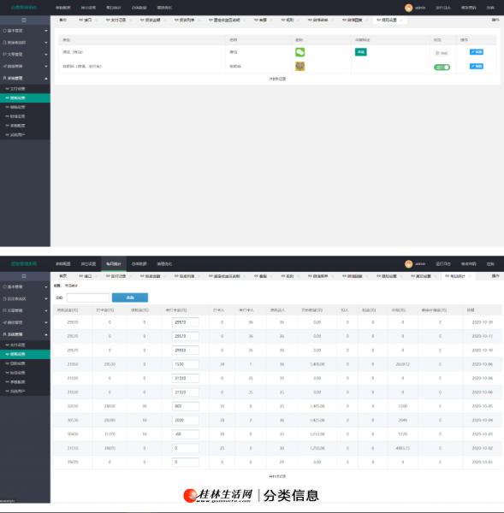Select the highlighted tab in the lower top navigation

(x=114, y=263)
